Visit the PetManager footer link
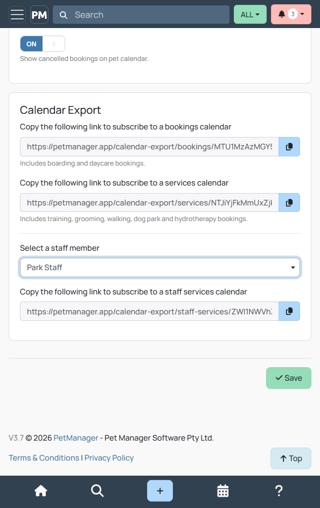 point(76,438)
